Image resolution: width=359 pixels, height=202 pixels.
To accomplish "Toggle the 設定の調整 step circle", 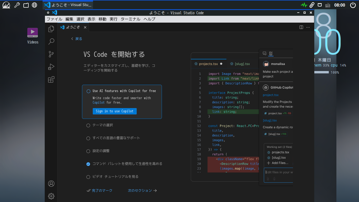I will coord(88,151).
